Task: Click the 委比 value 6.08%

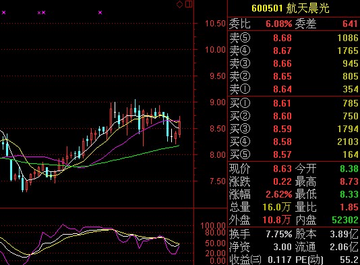Action: tap(278, 24)
